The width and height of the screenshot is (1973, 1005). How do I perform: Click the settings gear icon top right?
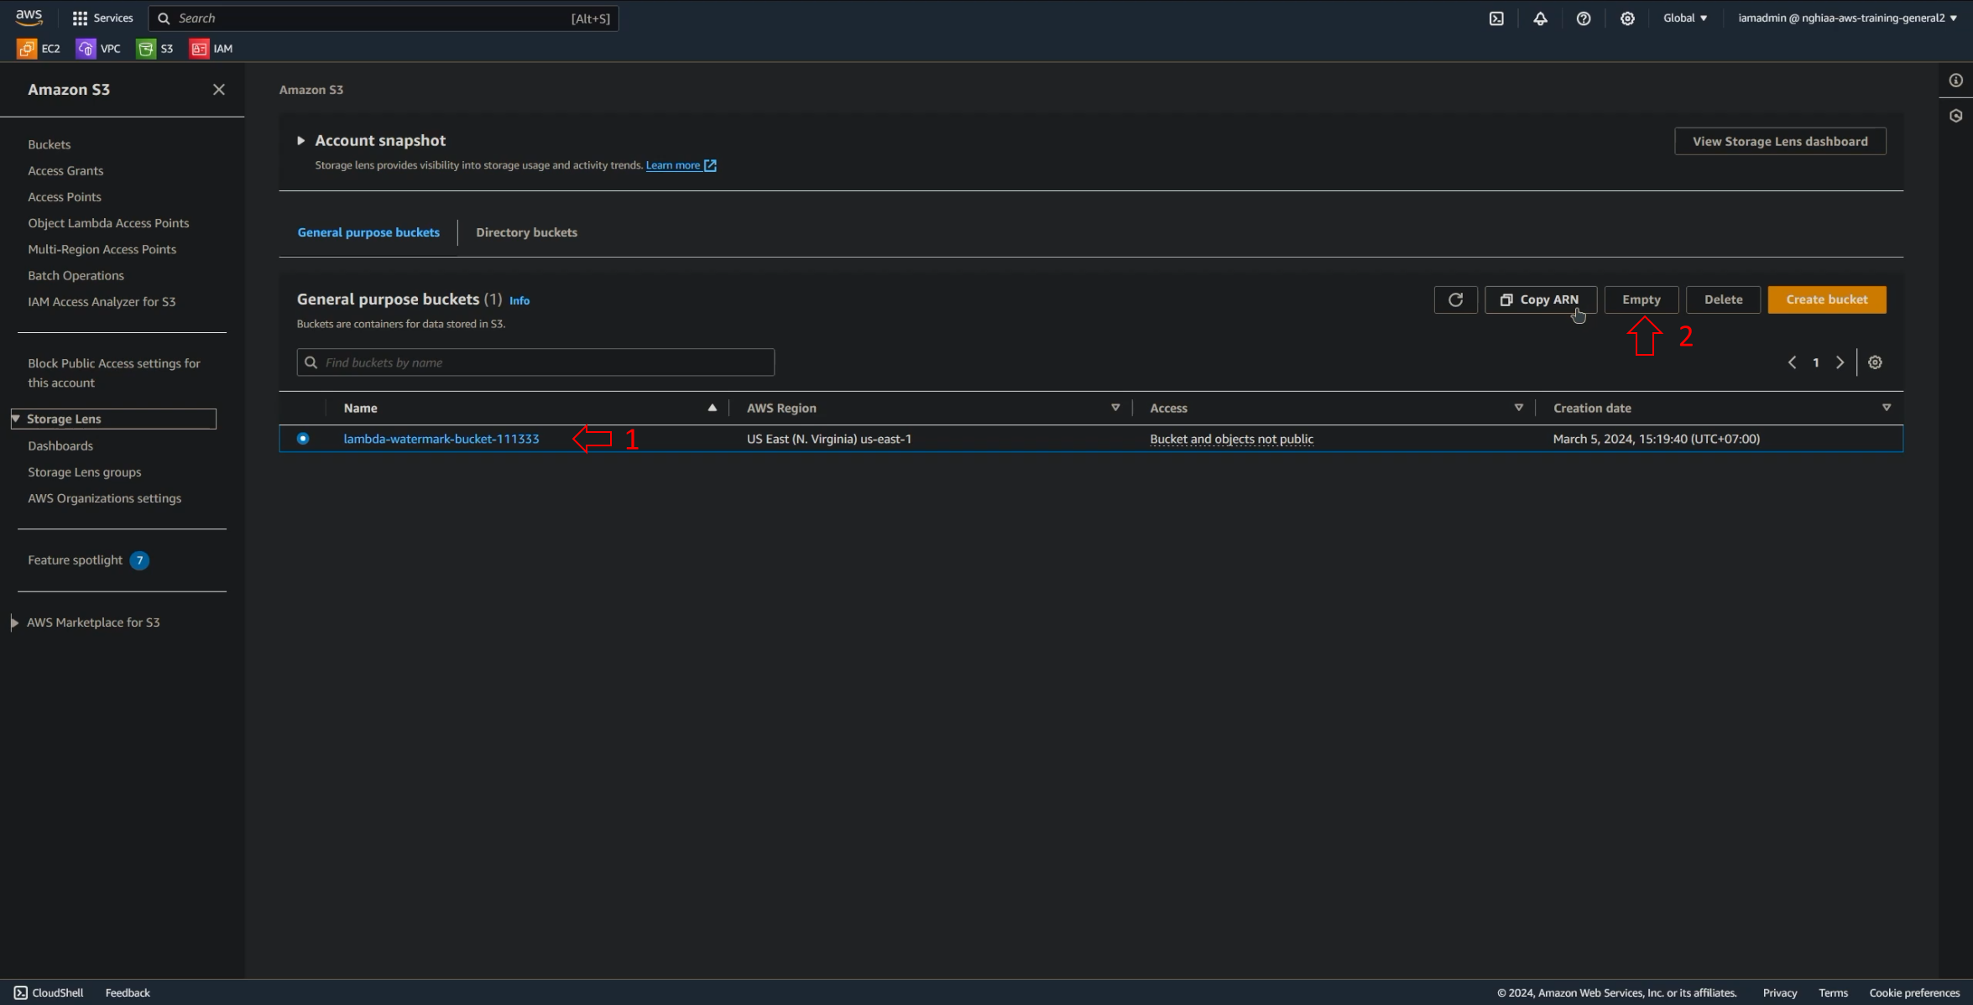1627,18
